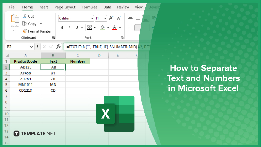The height and width of the screenshot is (147, 261).
Task: Open the Clipboard group dialog launcher
Action: point(53,38)
